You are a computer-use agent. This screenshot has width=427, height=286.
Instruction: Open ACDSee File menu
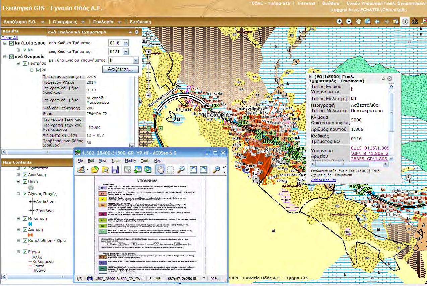pos(80,161)
